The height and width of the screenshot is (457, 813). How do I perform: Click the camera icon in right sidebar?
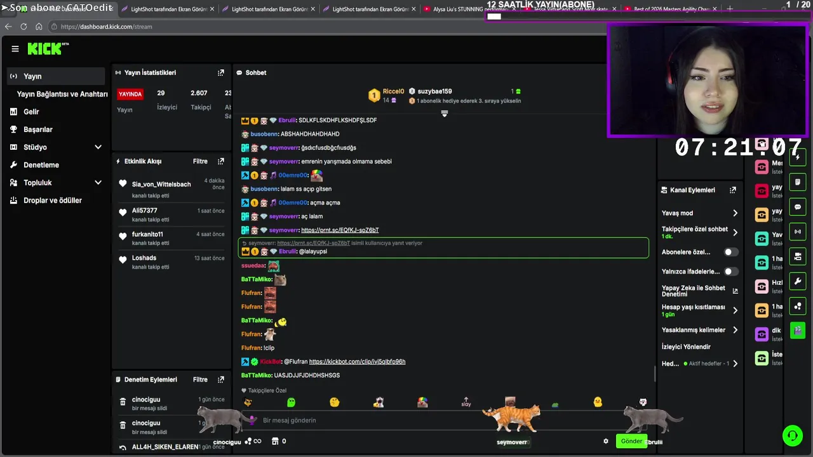(x=798, y=256)
